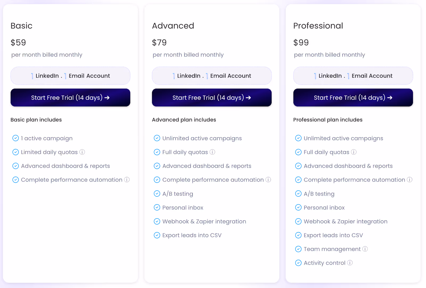Screen dimensions: 426x288
Task: Start Free Trial for the Advanced plan
Action: [212, 98]
